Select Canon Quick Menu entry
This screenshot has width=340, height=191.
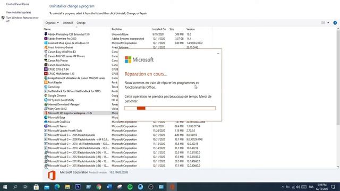[x=59, y=65]
